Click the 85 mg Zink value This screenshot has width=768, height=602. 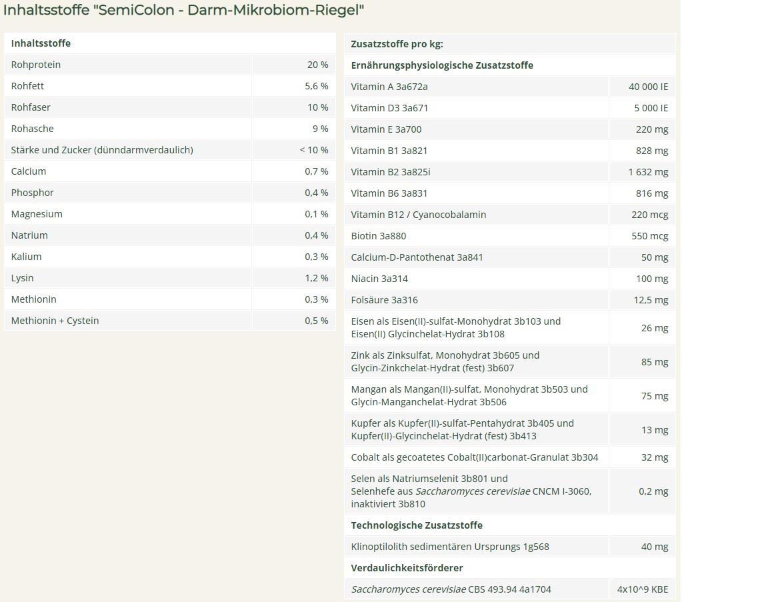click(655, 361)
